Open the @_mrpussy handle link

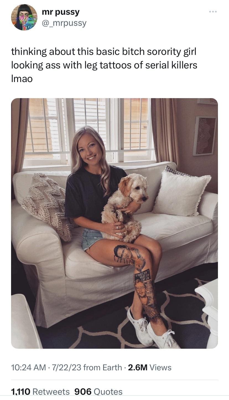click(64, 23)
